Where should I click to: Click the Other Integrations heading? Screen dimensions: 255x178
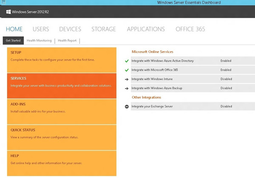tap(146, 98)
